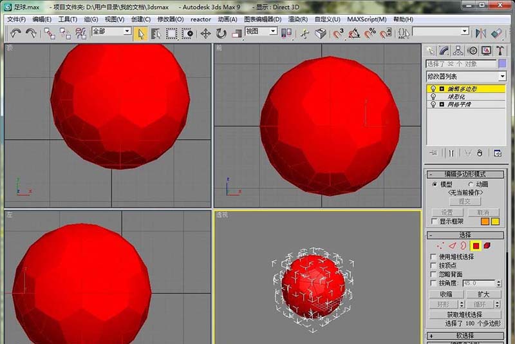The height and width of the screenshot is (344, 515).
Task: Toggle lightbulb of 球形化 modifier
Action: [x=433, y=97]
